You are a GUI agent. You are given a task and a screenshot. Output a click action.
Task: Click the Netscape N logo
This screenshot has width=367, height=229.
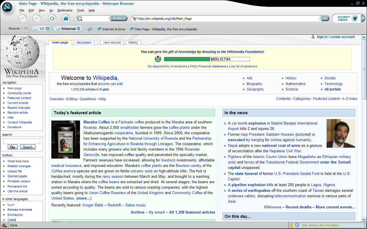point(7,7)
